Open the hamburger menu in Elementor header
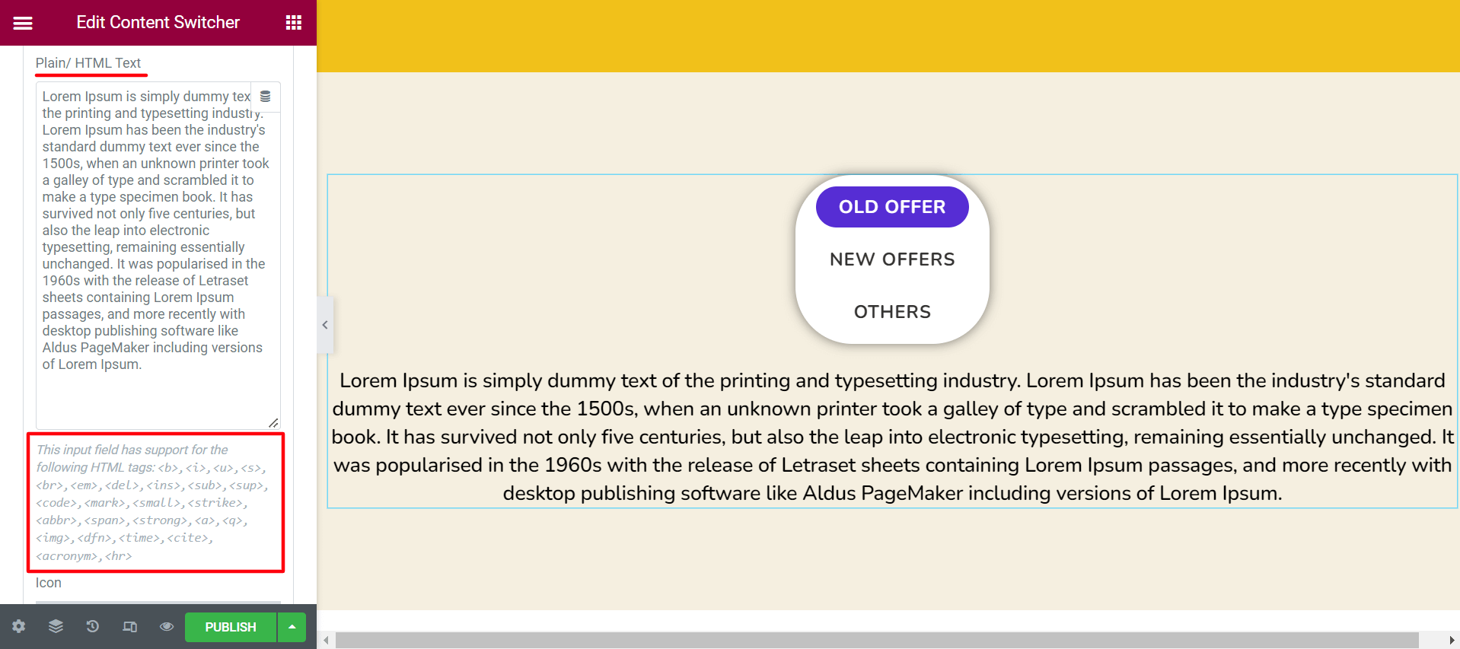The image size is (1460, 649). pyautogui.click(x=23, y=23)
